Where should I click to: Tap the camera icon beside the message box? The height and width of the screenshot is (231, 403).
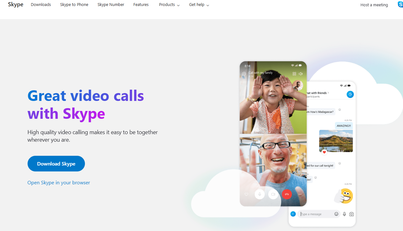pyautogui.click(x=352, y=214)
